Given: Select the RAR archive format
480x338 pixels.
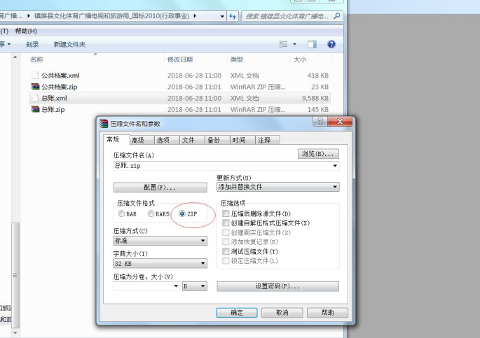Looking at the screenshot, I should tap(122, 213).
